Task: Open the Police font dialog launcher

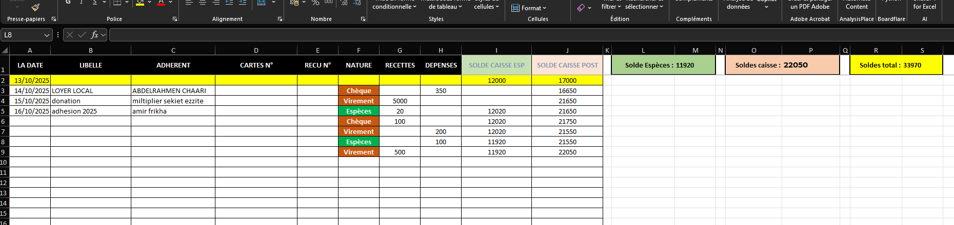Action: click(x=175, y=19)
